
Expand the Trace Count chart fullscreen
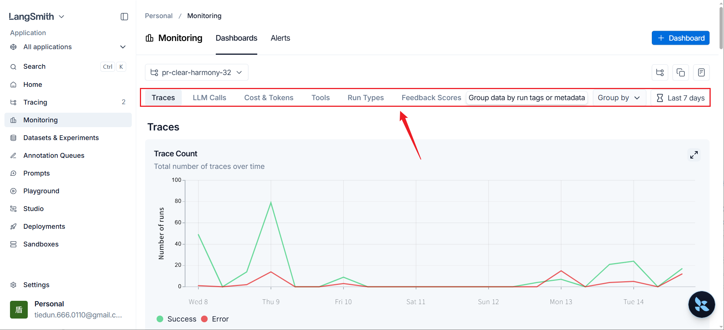[x=694, y=155]
